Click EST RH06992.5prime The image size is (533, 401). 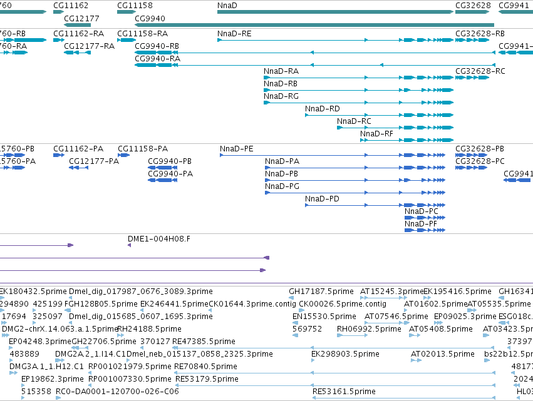369,329
